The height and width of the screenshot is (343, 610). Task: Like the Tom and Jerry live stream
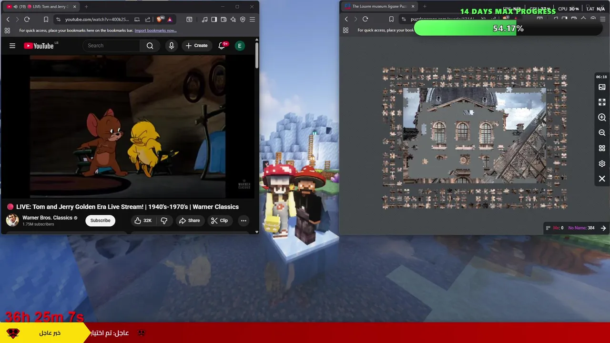(x=143, y=220)
